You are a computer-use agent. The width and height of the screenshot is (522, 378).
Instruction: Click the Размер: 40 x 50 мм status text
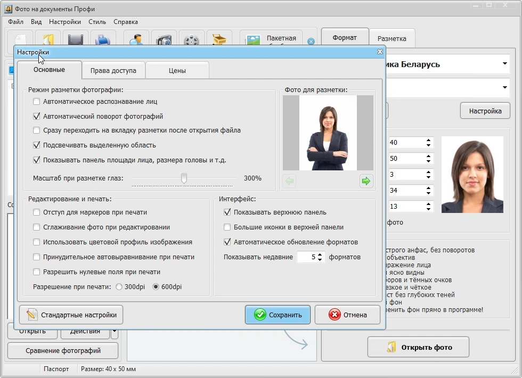108,369
